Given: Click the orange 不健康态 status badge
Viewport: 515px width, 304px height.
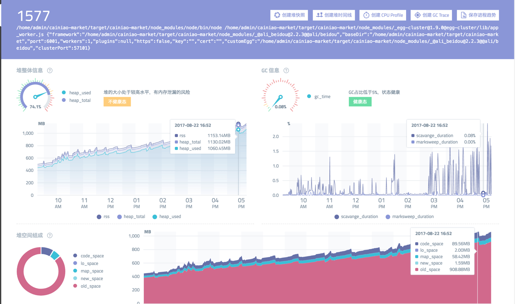Looking at the screenshot, I should [117, 102].
